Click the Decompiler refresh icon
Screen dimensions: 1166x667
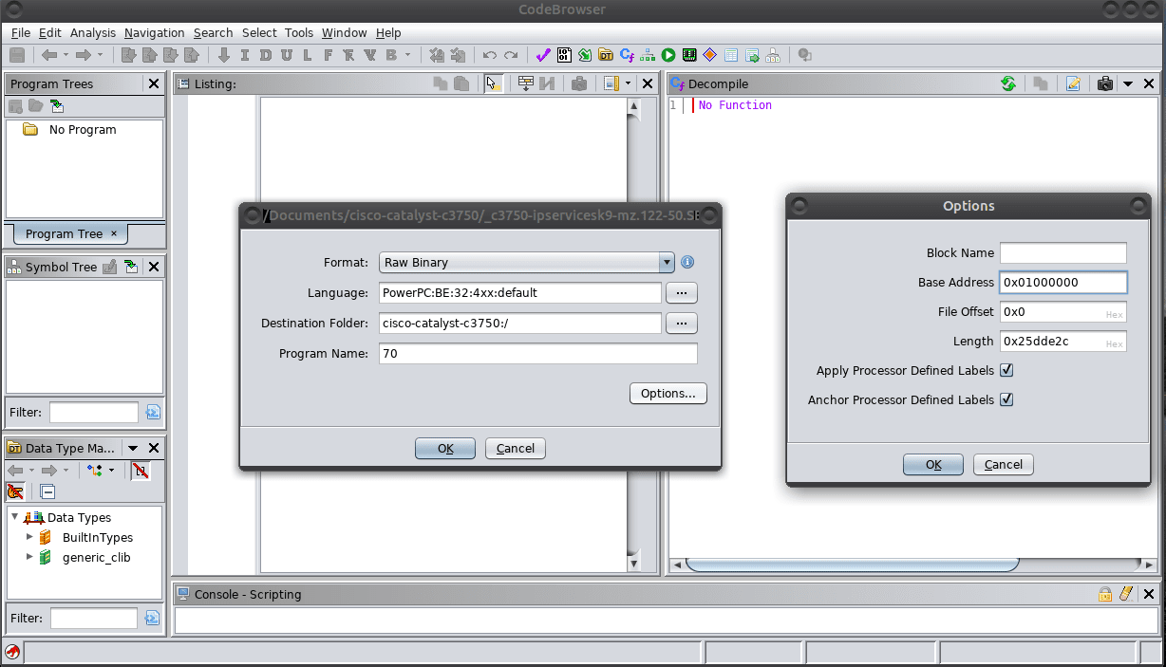[x=1008, y=83]
